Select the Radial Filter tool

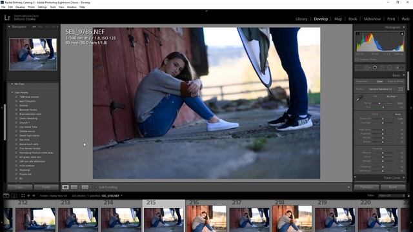[390, 68]
